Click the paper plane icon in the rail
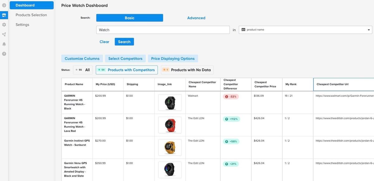Screen dimensions: 374x181 pos(4,34)
